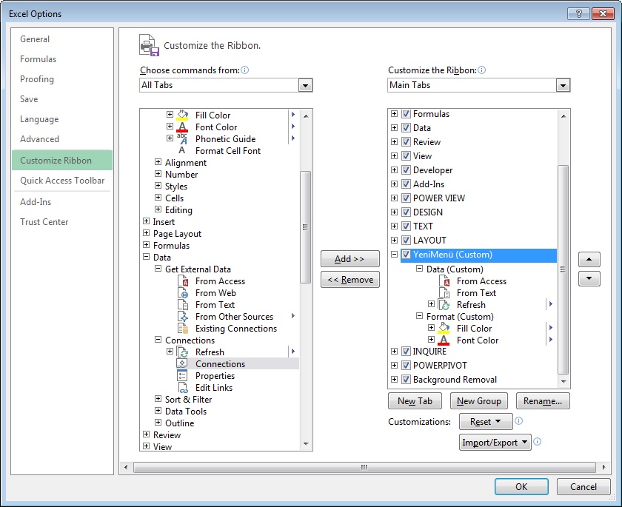622x507 pixels.
Task: Uncheck the POWERPIVOT checkbox
Action: point(406,365)
